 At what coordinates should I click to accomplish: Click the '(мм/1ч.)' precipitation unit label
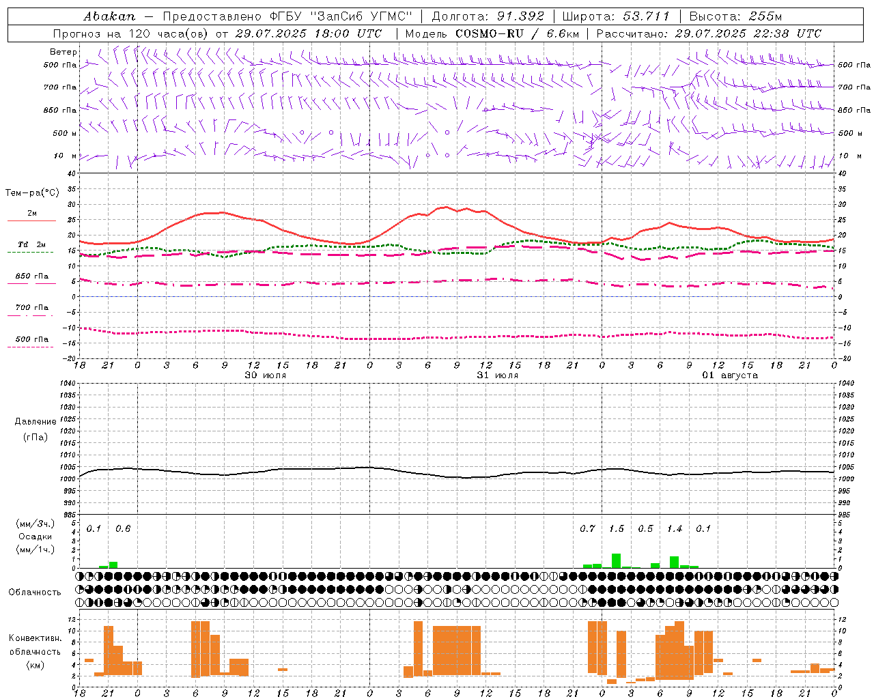tap(36, 550)
